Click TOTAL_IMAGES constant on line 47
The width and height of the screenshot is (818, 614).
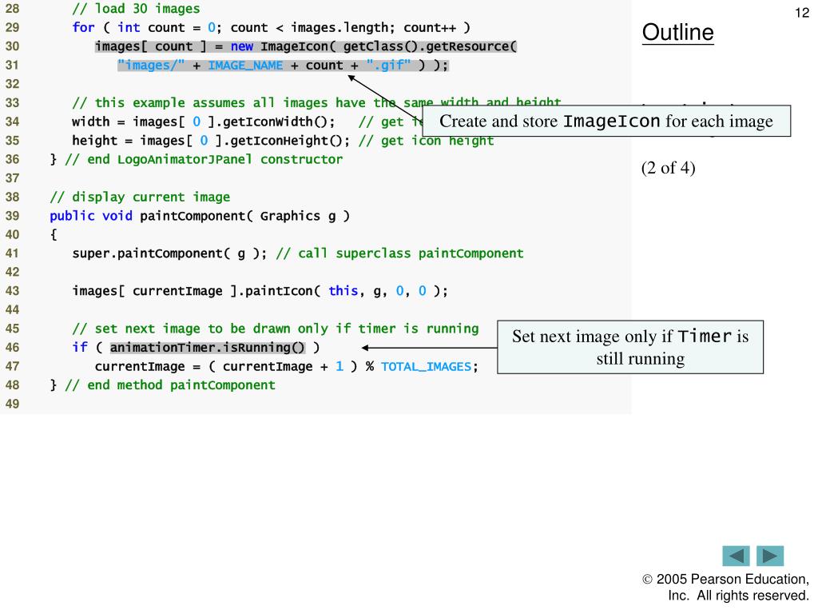click(427, 366)
